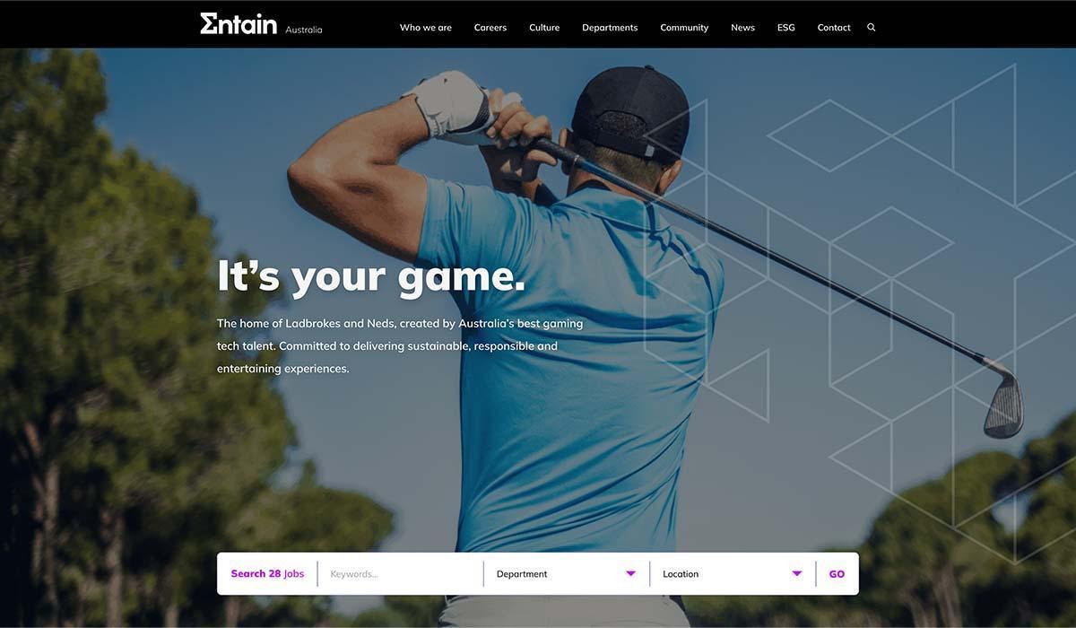Open the Community nav link
The image size is (1076, 628).
(684, 28)
